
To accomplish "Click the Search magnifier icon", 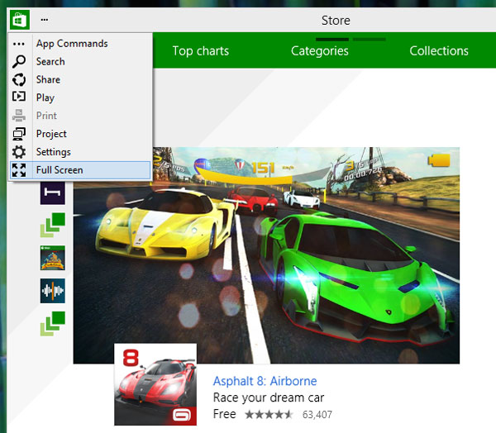I will click(x=19, y=61).
